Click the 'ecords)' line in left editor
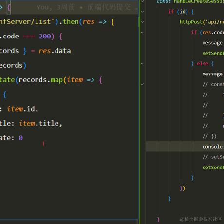 [13, 65]
